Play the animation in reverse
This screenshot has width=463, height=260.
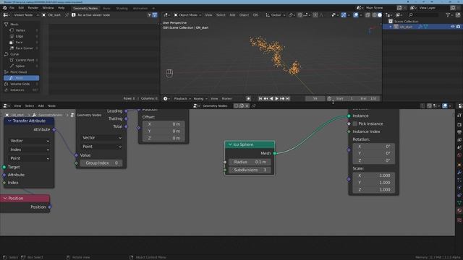(271, 98)
